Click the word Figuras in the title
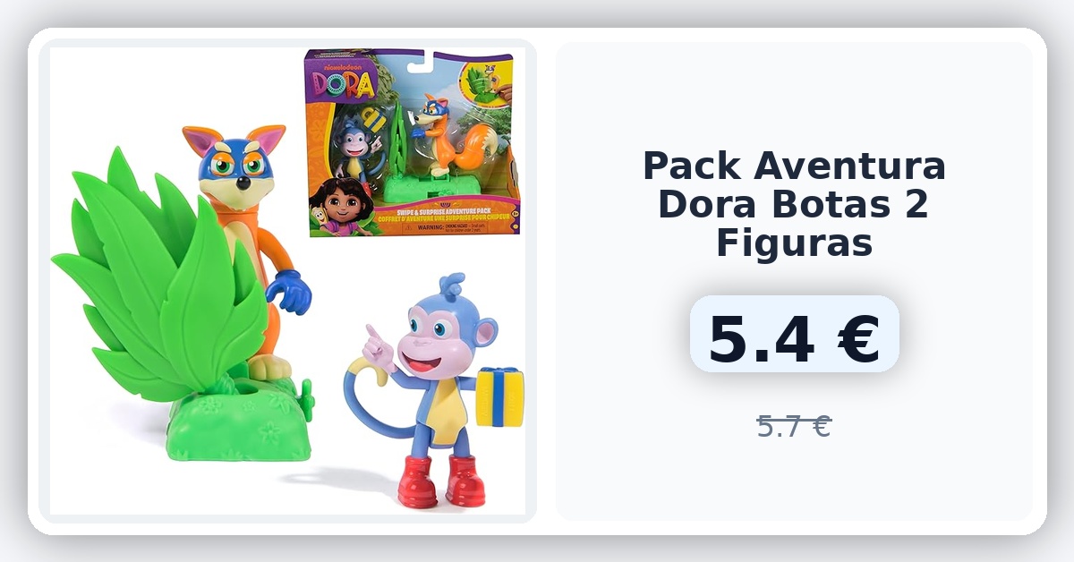This screenshot has width=1074, height=562. tap(794, 243)
